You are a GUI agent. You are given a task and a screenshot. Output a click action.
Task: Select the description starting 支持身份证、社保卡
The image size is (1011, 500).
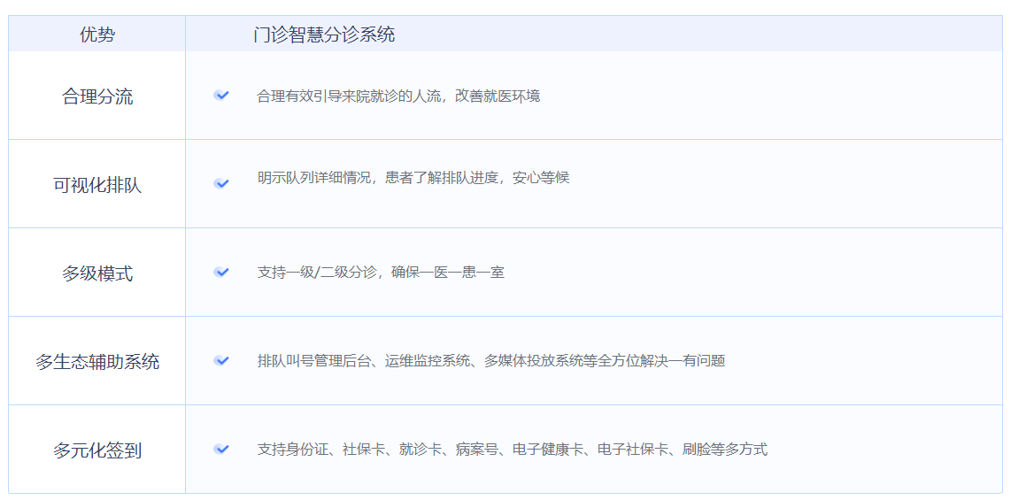pos(512,449)
